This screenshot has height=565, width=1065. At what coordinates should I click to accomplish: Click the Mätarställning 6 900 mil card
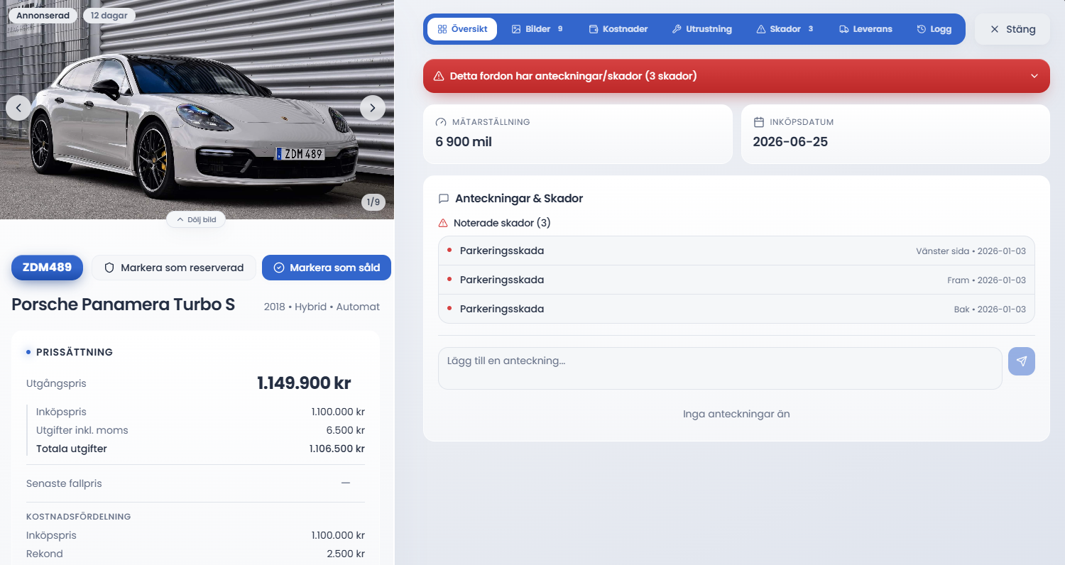pos(577,134)
